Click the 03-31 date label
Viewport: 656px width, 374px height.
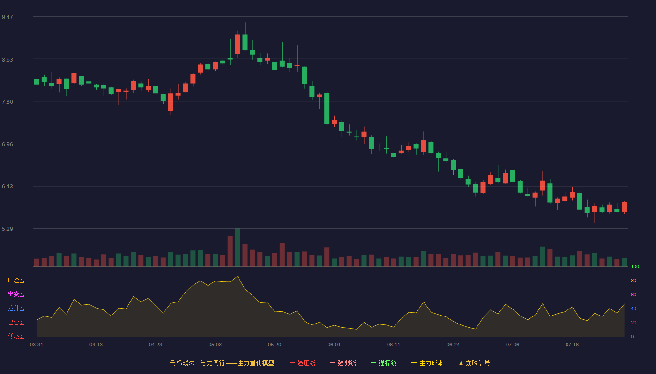click(37, 345)
